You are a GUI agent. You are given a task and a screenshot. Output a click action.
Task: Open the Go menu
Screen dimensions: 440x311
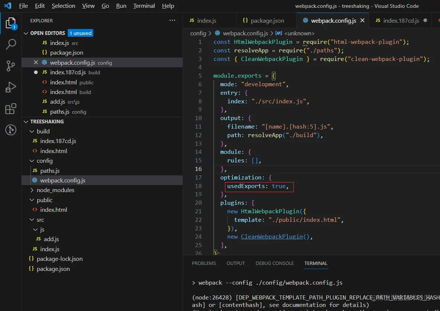point(105,6)
